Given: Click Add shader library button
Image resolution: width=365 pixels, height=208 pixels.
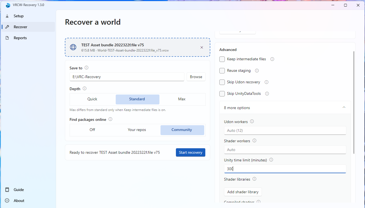Looking at the screenshot, I should [x=243, y=192].
